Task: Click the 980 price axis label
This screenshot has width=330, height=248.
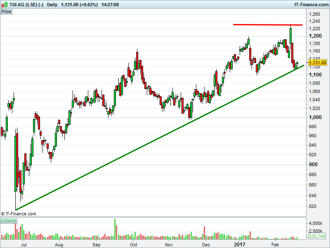Action: tap(313, 126)
